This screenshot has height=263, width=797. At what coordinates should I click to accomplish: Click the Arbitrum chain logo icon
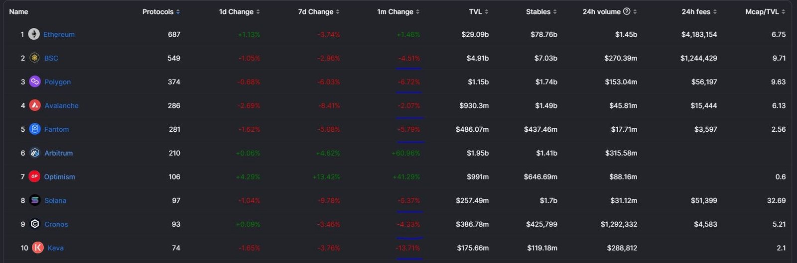[x=35, y=153]
